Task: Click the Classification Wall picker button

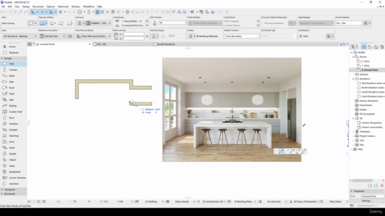Action: click(x=329, y=36)
